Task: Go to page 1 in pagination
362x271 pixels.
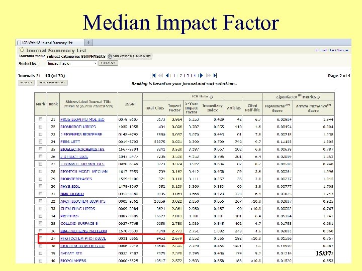Action: 174,76
